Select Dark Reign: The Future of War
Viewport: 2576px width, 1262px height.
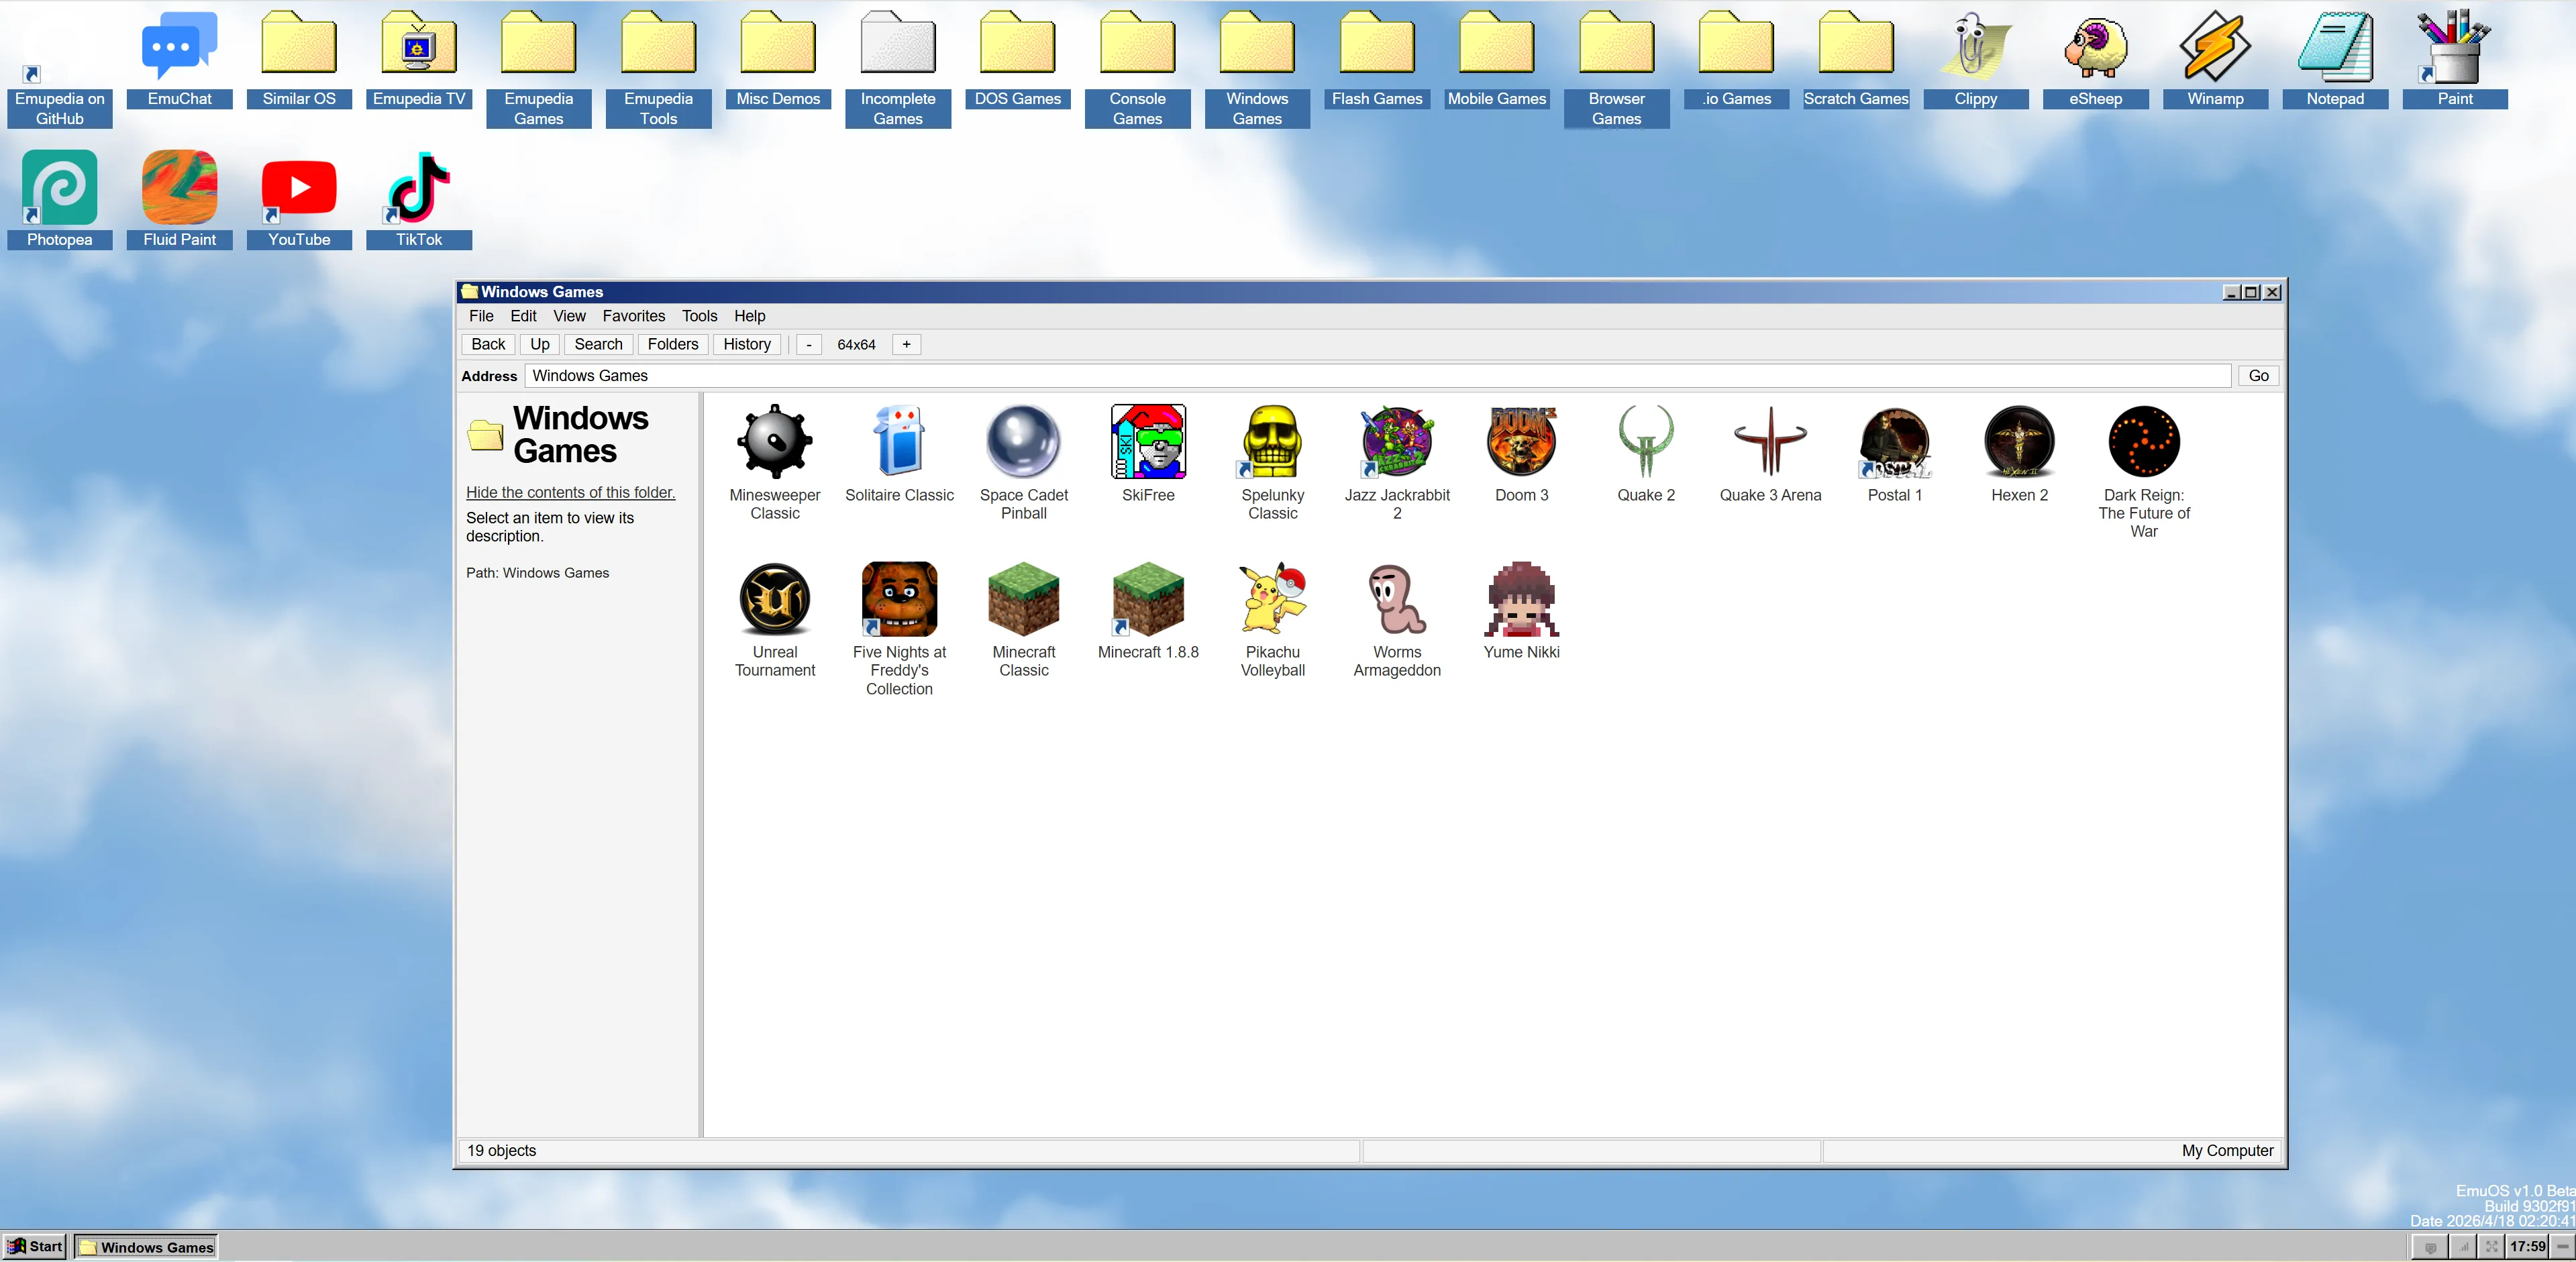(2144, 441)
